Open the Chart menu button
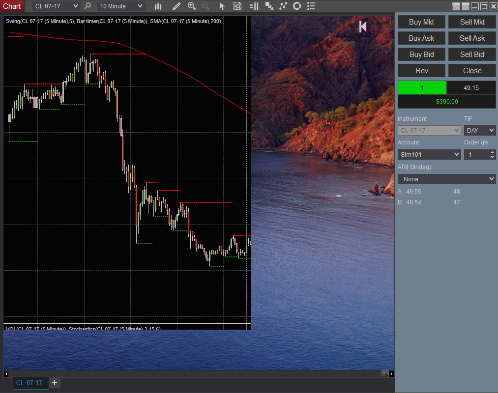The width and height of the screenshot is (498, 393). pos(12,6)
